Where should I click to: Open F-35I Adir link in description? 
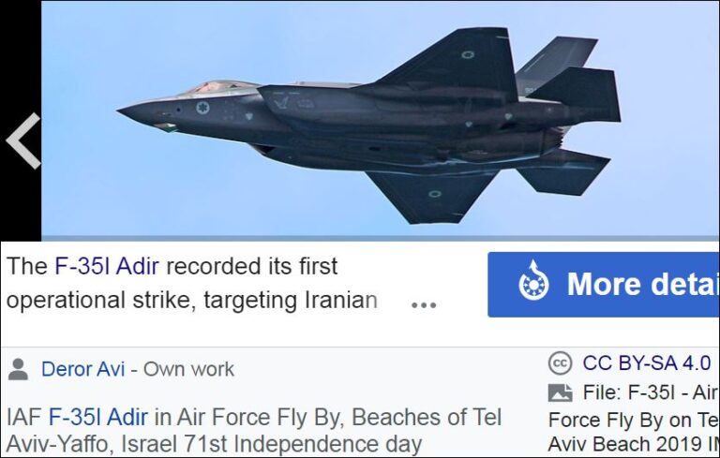[x=98, y=417]
